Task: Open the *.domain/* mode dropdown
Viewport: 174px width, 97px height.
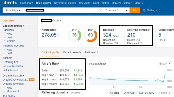Action: click(117, 10)
